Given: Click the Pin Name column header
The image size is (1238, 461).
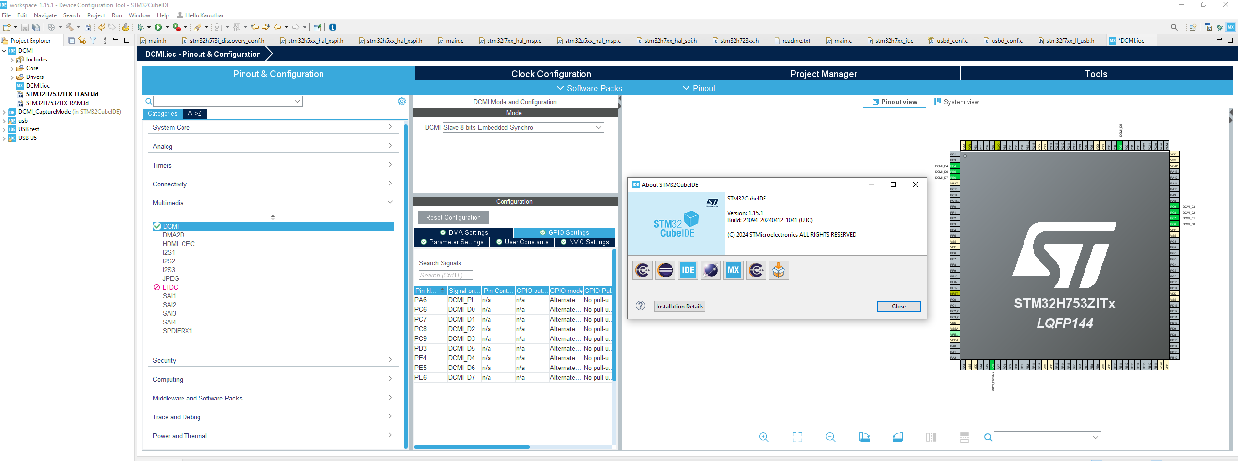Looking at the screenshot, I should [x=430, y=291].
